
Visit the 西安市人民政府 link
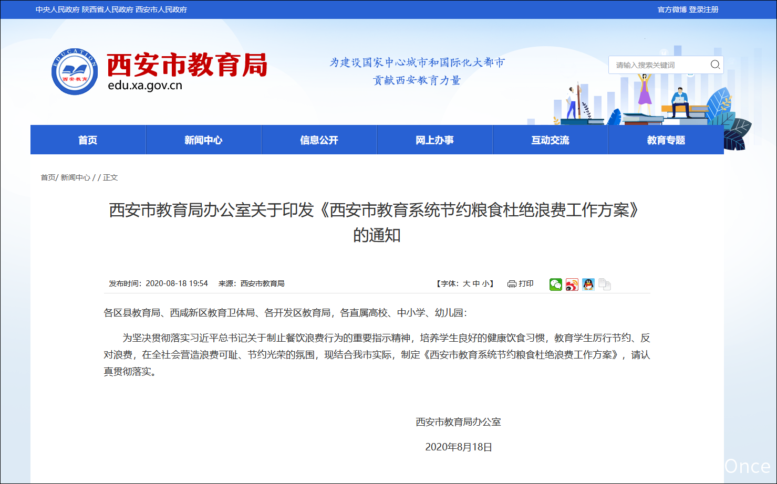click(161, 9)
